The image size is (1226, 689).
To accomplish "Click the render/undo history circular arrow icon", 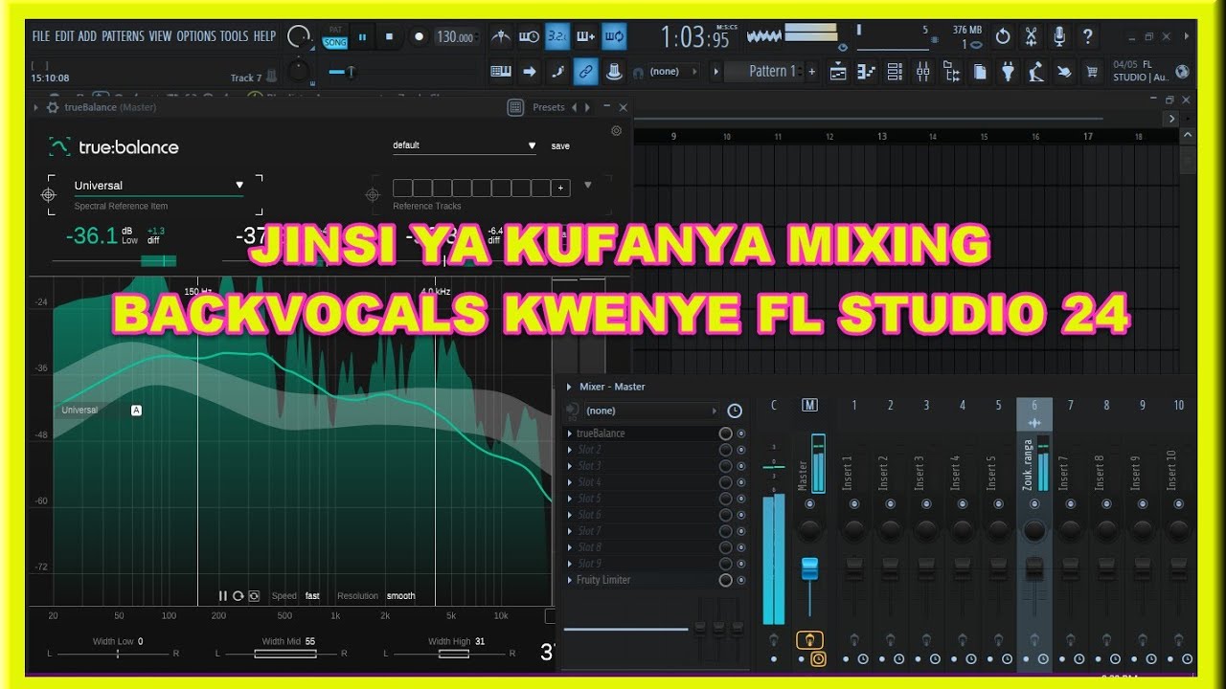I will coord(1003,36).
